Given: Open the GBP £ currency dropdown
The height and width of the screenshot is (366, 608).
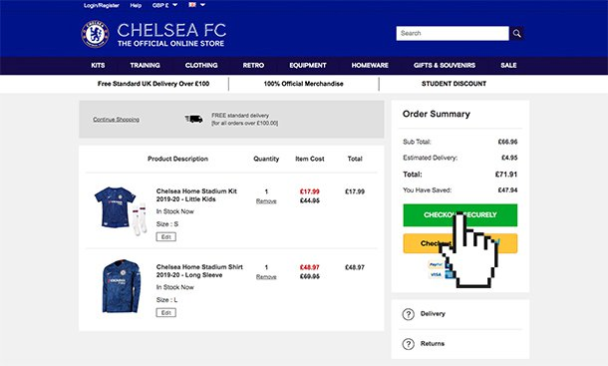Looking at the screenshot, I should click(164, 5).
